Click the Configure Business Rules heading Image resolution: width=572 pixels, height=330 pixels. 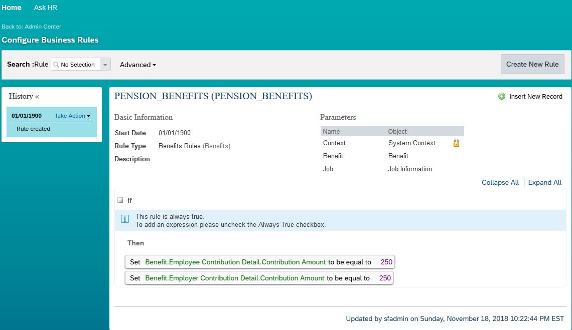[50, 40]
